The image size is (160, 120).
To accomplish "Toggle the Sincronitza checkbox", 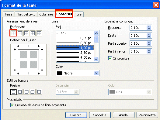I will pos(110,58).
